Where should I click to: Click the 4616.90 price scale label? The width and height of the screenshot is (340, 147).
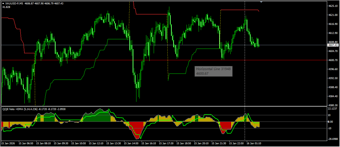[333, 24]
